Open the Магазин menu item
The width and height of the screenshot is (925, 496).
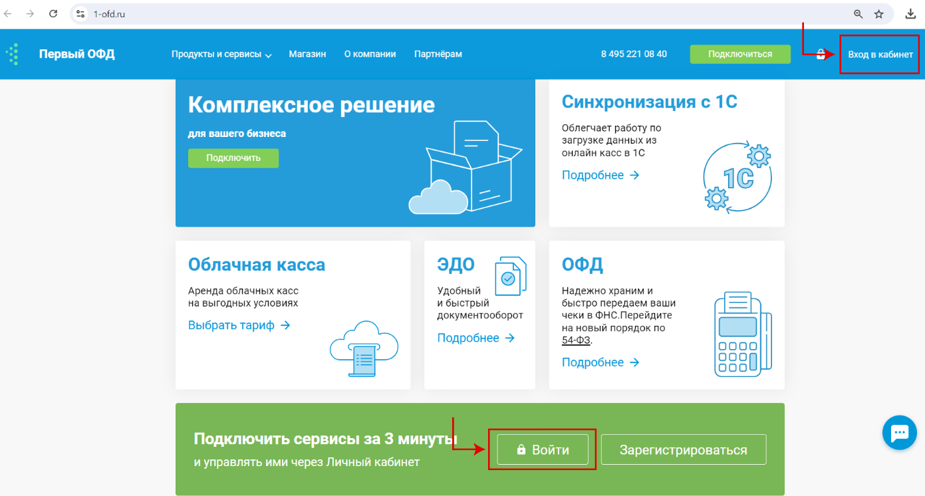(307, 55)
